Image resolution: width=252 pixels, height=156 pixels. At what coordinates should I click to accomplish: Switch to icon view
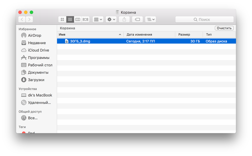[x=63, y=19]
